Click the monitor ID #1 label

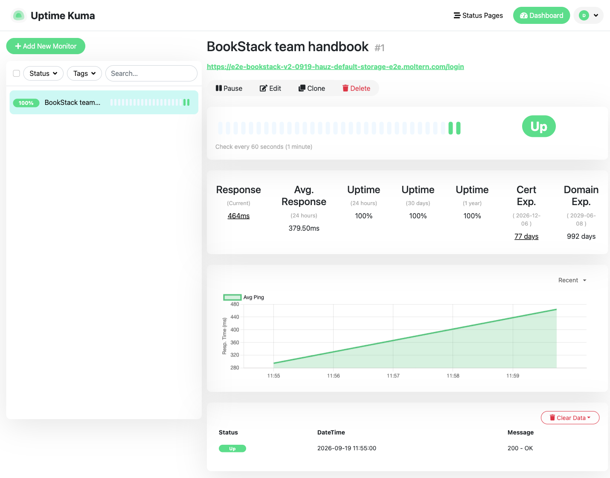380,48
